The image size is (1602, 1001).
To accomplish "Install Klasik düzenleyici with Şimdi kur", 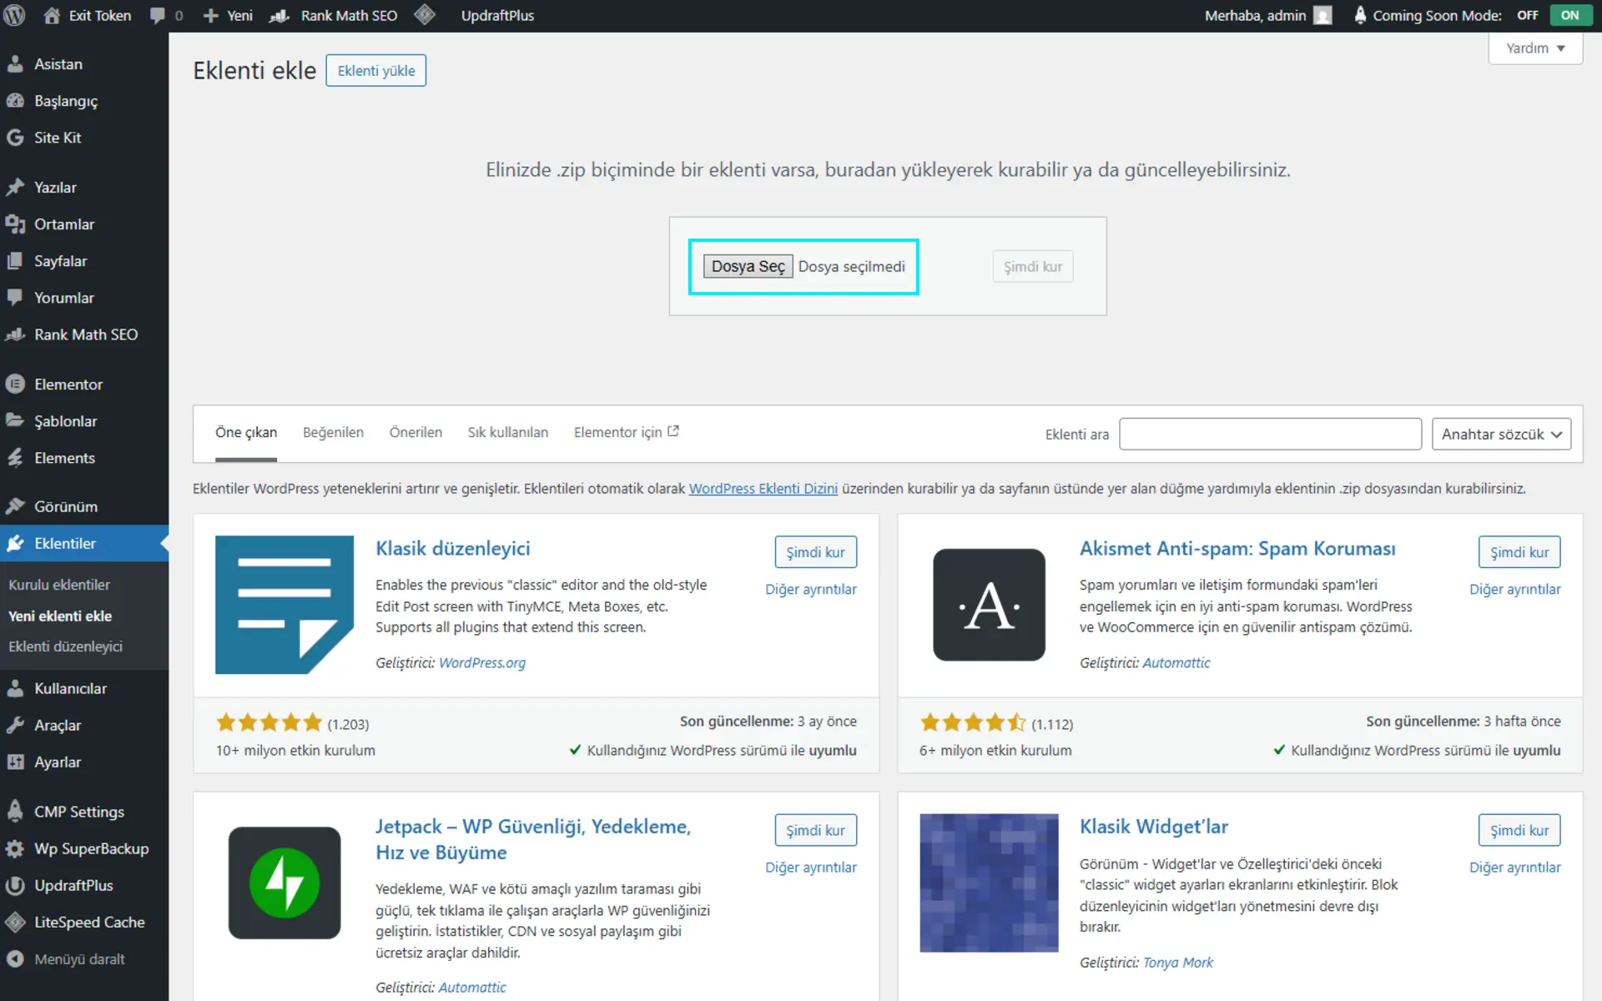I will coord(815,552).
